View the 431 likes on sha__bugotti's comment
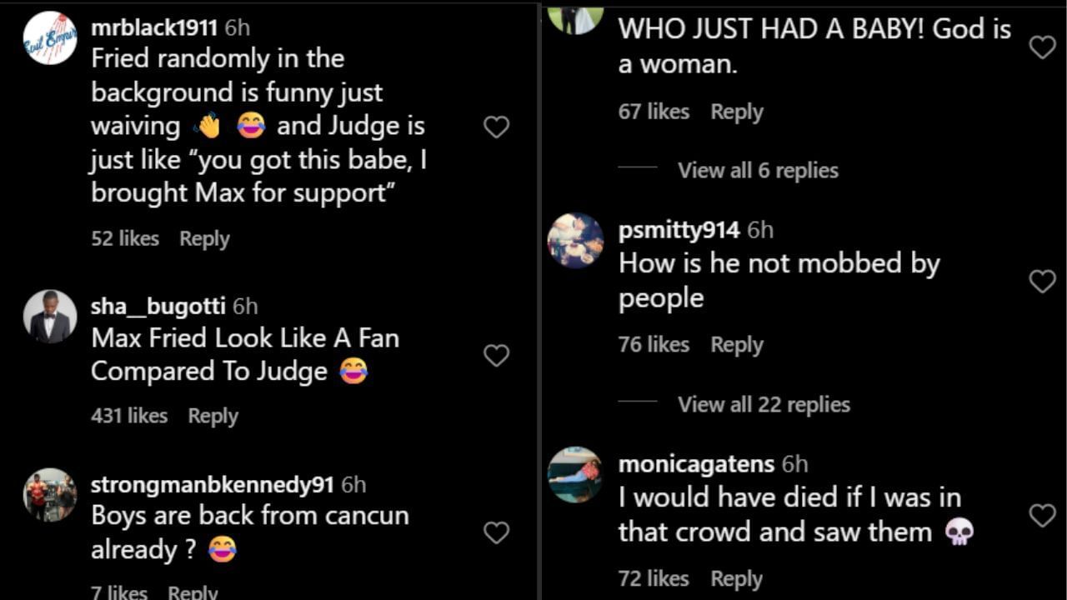 (128, 416)
